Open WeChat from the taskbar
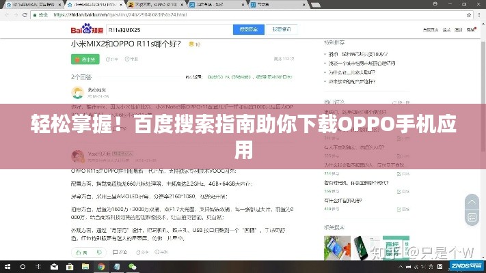The image size is (486, 273). coord(133,266)
